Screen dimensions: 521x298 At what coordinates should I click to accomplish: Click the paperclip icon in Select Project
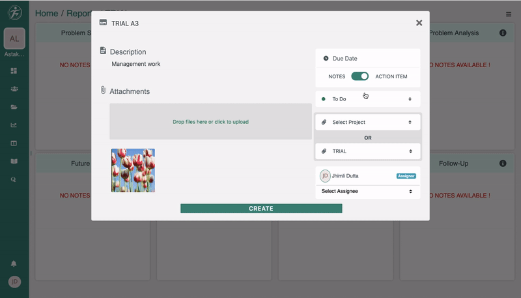pos(324,122)
